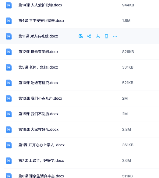
Task: Open 第4课 平平安安回家来.docx
Action: click(x=41, y=21)
